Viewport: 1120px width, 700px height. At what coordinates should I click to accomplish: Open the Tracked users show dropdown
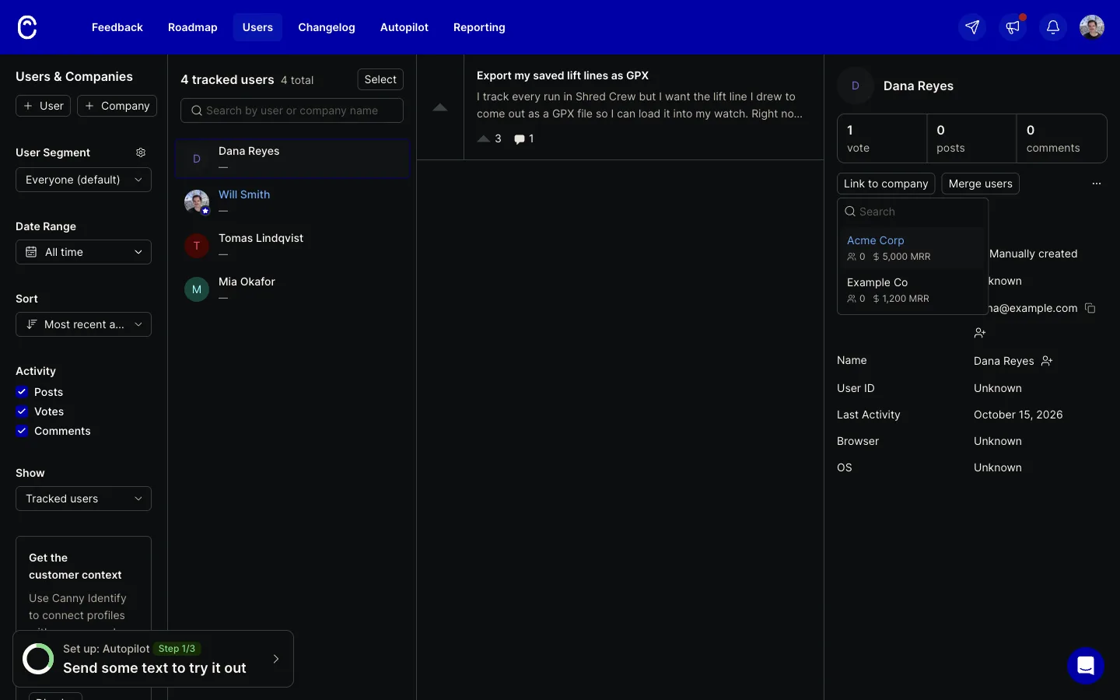(x=83, y=499)
